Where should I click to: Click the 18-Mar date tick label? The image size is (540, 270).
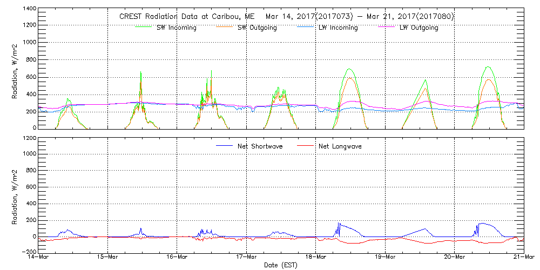(316, 257)
